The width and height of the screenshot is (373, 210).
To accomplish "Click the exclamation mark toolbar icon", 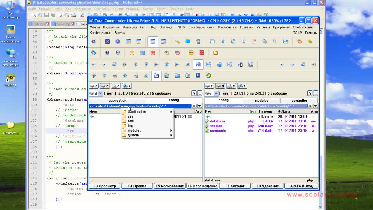I will coord(118,42).
